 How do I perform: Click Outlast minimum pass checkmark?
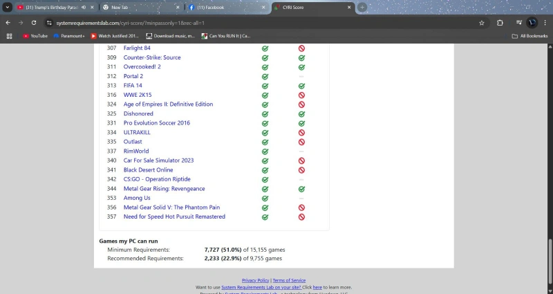coord(265,143)
